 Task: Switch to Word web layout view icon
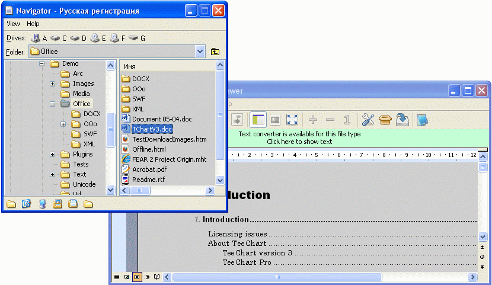tap(127, 277)
